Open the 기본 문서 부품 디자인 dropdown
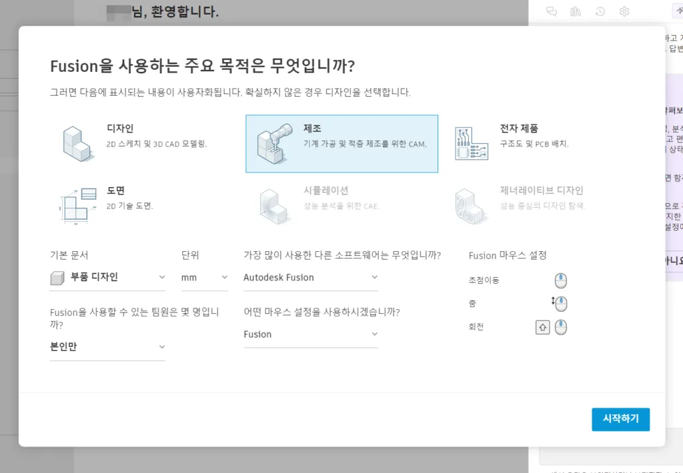 pyautogui.click(x=107, y=278)
